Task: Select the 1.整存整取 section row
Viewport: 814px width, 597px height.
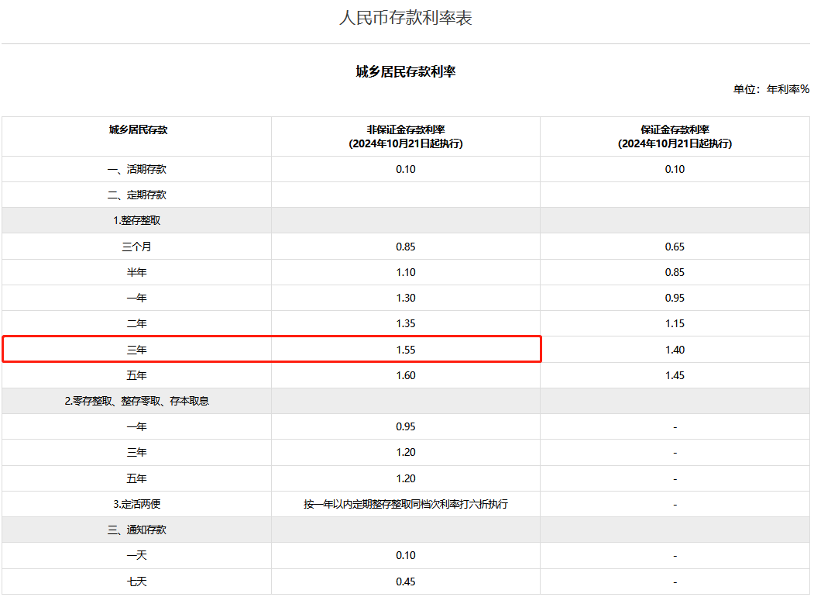Action: pos(137,220)
